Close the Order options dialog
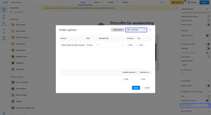 pos(150,30)
